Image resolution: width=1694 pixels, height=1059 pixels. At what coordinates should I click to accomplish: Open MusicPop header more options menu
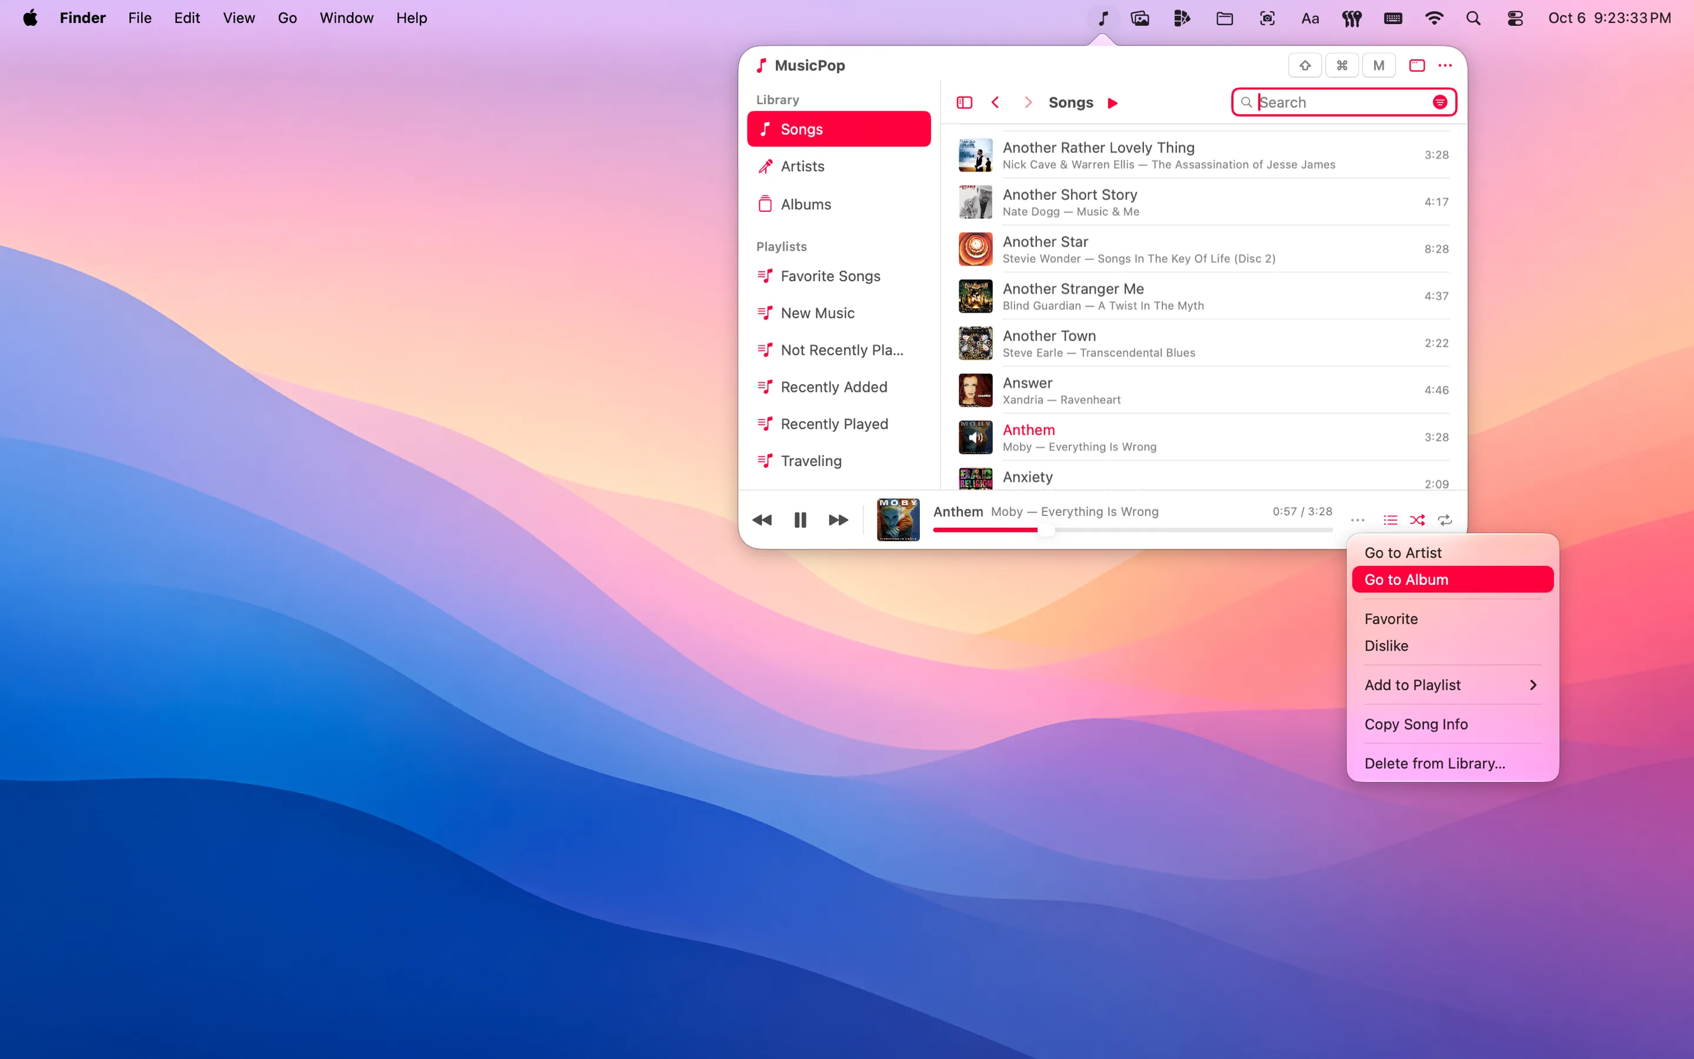coord(1445,65)
